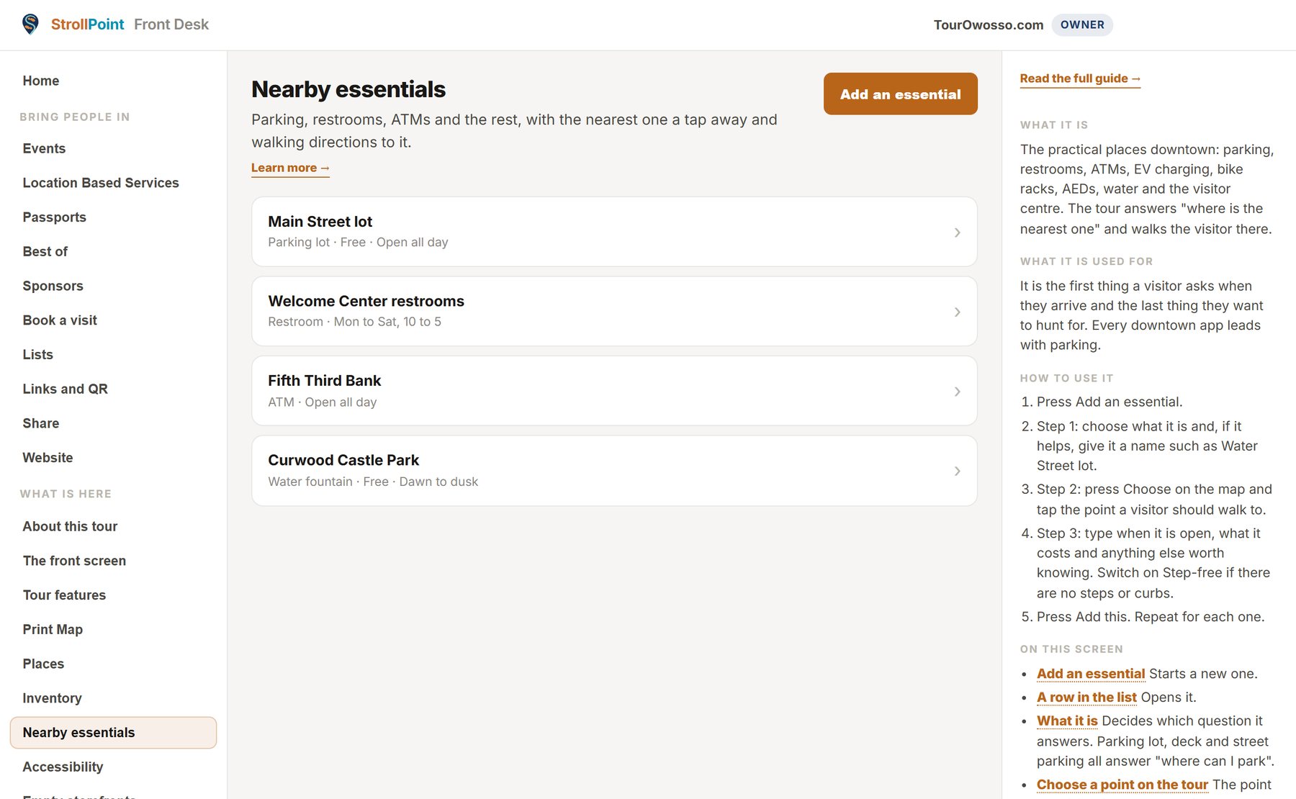Navigate to Inventory
The height and width of the screenshot is (799, 1296).
pyautogui.click(x=113, y=698)
